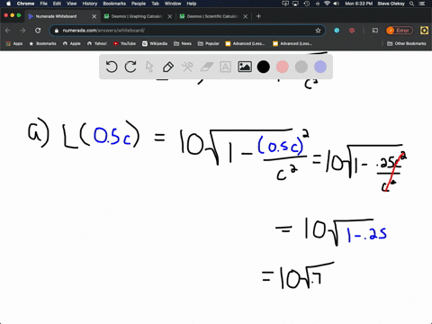This screenshot has height=324, width=432.
Task: Switch to Desmos Scientific Calculator tab
Action: pyautogui.click(x=212, y=16)
